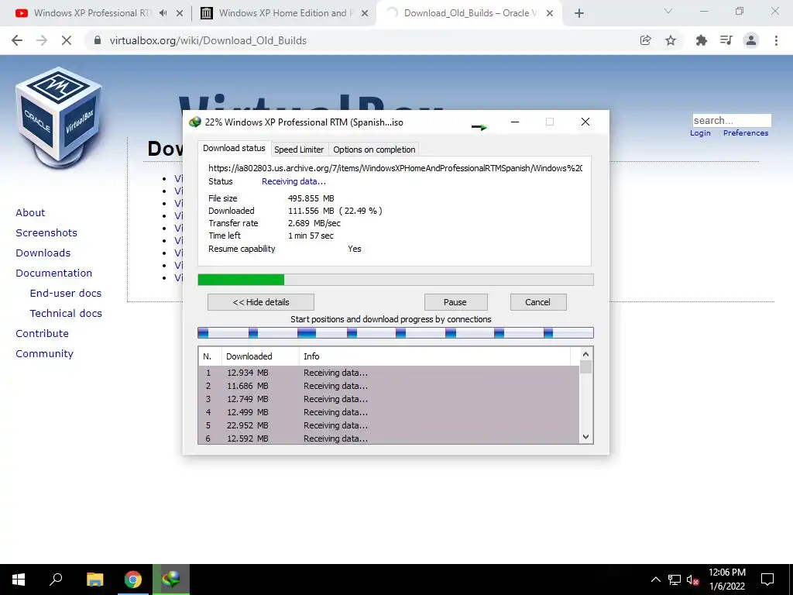The width and height of the screenshot is (793, 595).
Task: Open the Extensions puzzle icon
Action: (701, 40)
